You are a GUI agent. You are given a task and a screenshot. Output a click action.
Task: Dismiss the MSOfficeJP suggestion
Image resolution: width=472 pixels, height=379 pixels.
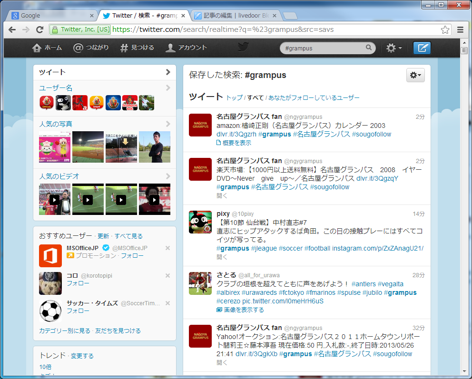(167, 248)
